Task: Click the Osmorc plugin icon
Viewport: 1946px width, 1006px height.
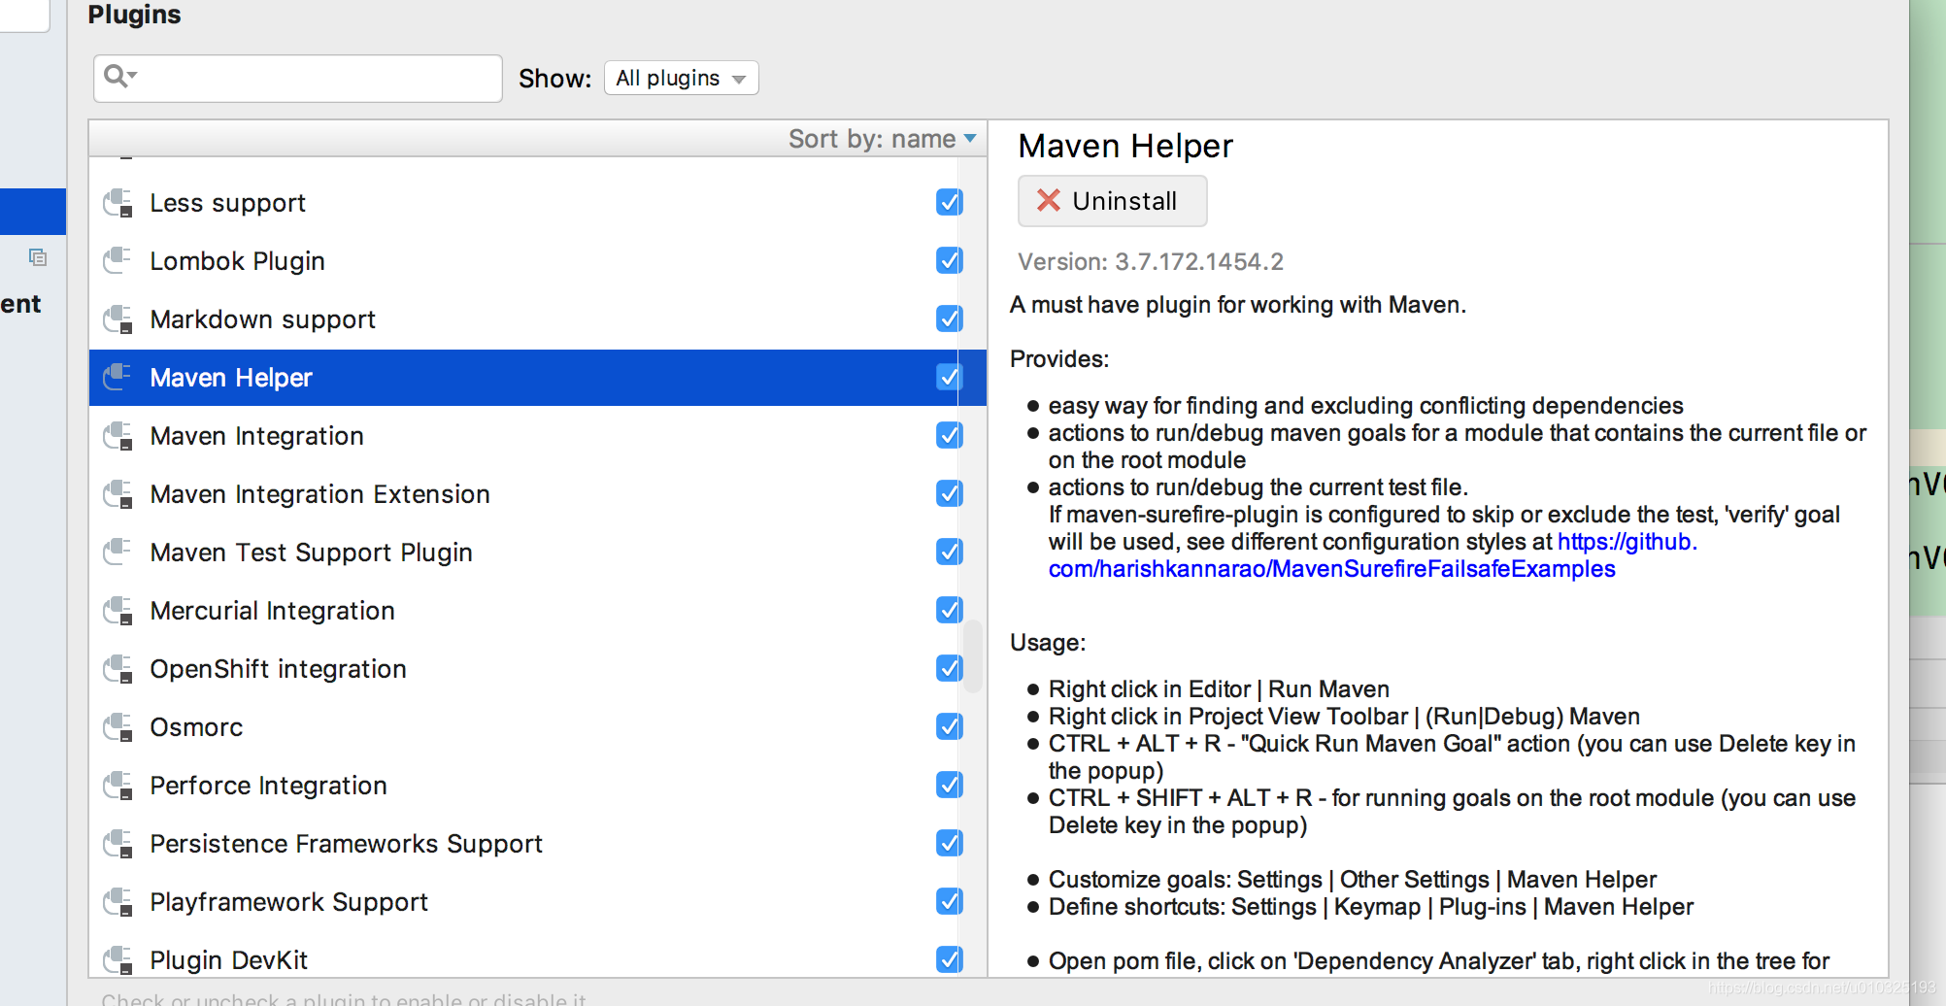Action: point(118,727)
